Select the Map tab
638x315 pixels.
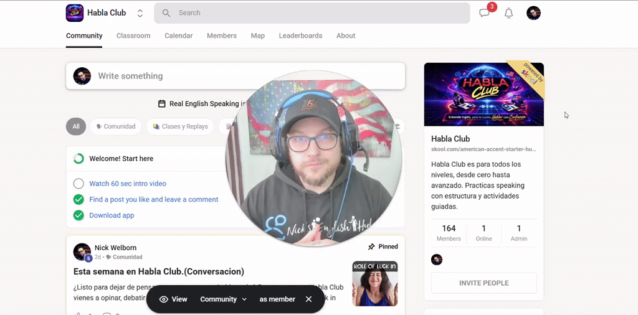point(258,35)
